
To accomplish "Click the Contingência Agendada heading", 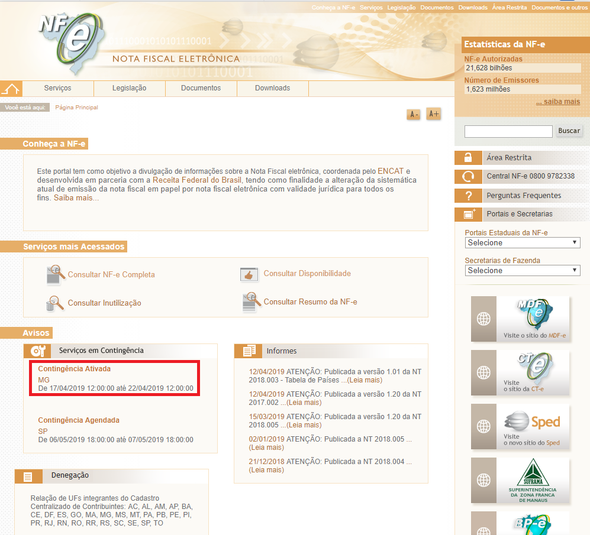I will (x=79, y=420).
